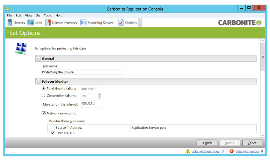Viewport: 270px width, 161px height.
Task: Open the Go menu
Action: click(x=38, y=15)
